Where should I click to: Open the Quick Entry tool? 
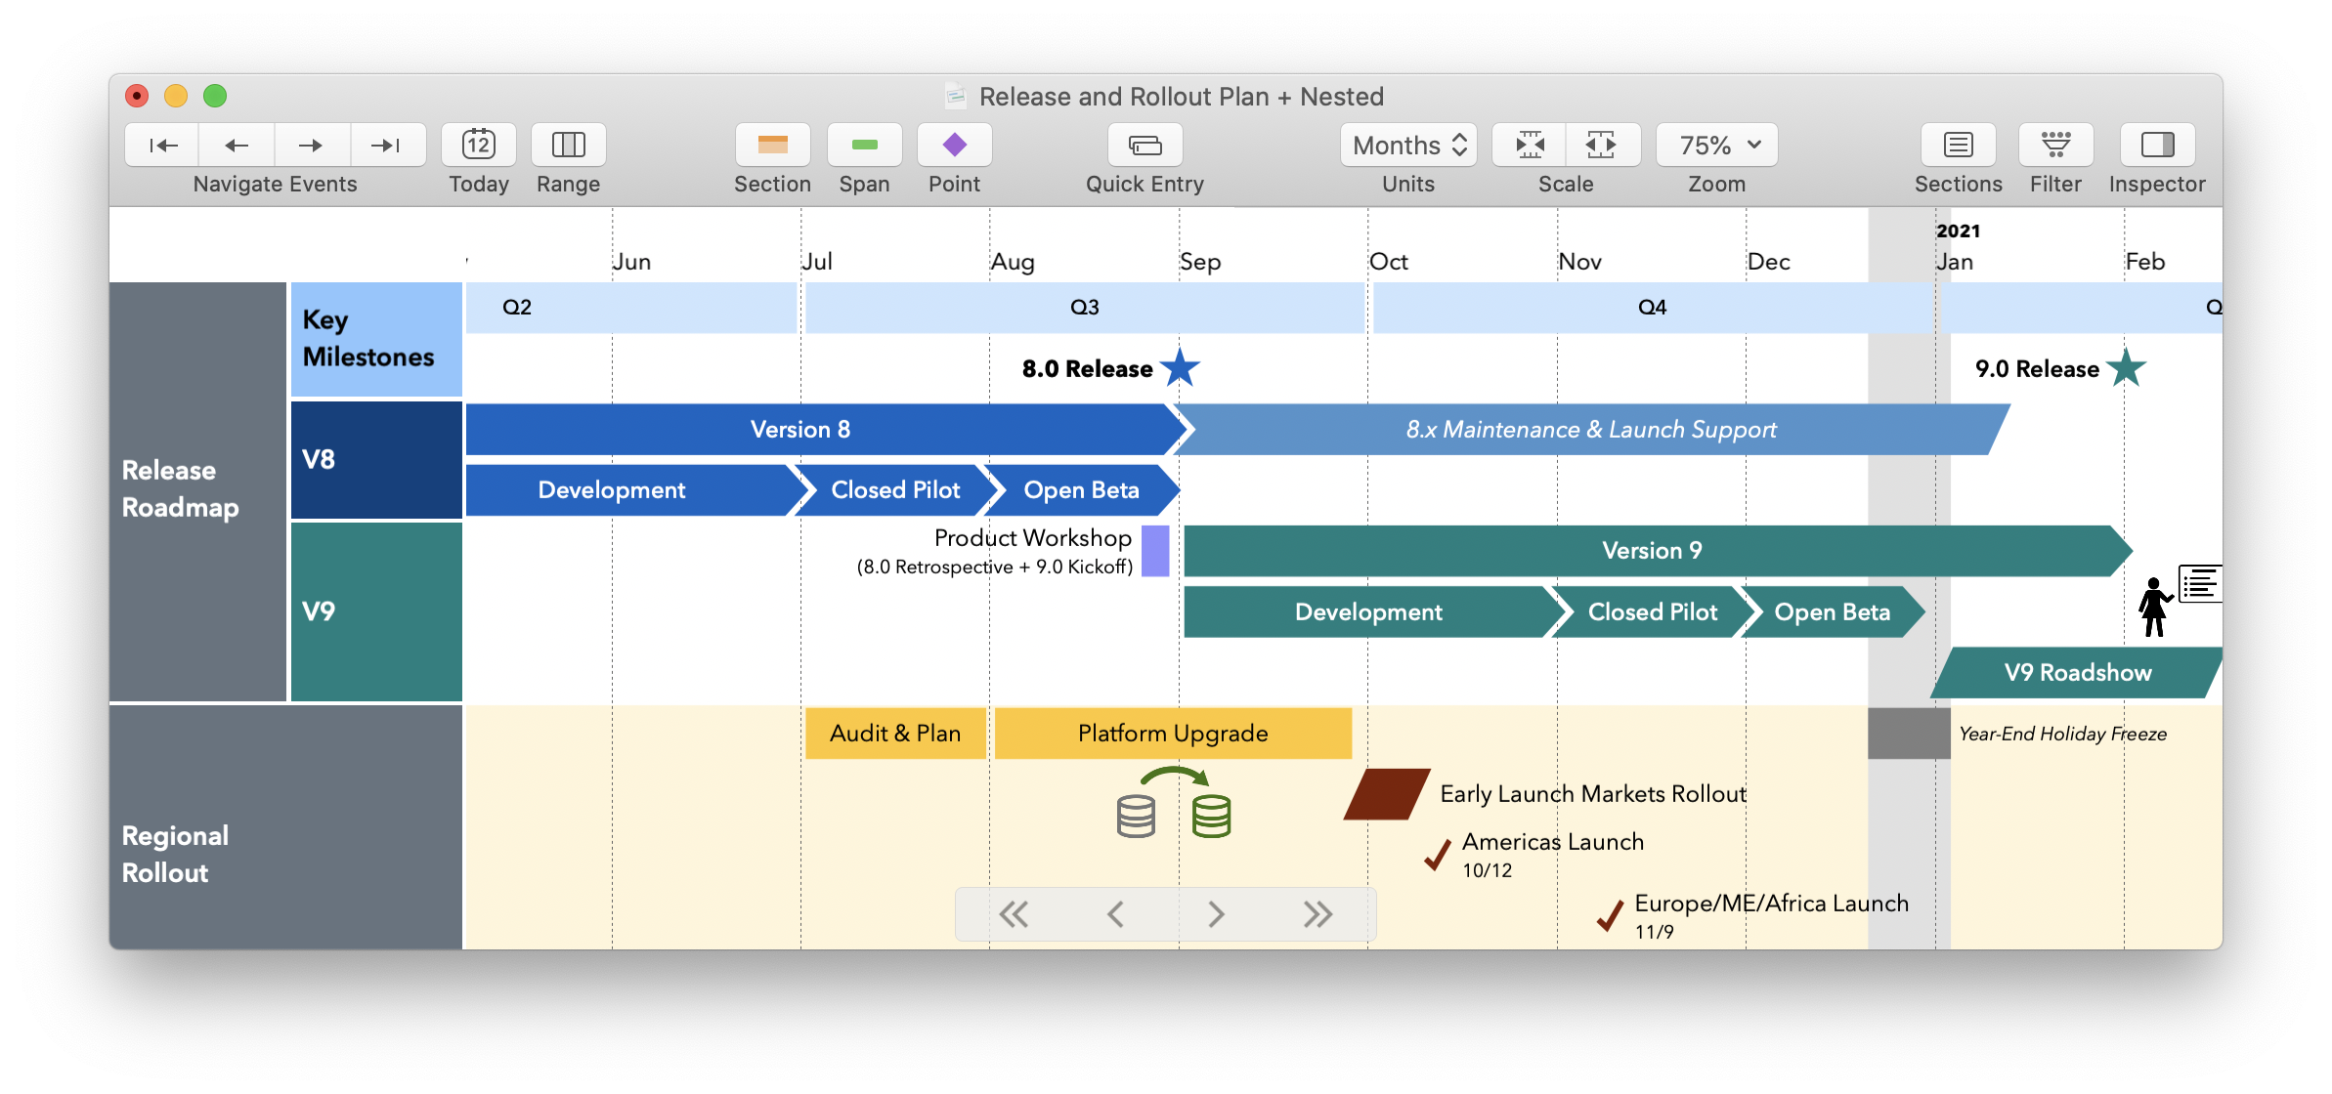pyautogui.click(x=1144, y=145)
